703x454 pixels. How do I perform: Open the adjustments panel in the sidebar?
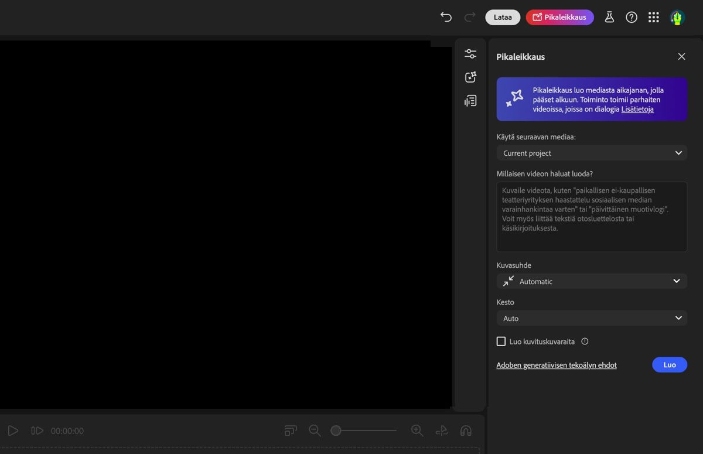[x=470, y=53]
